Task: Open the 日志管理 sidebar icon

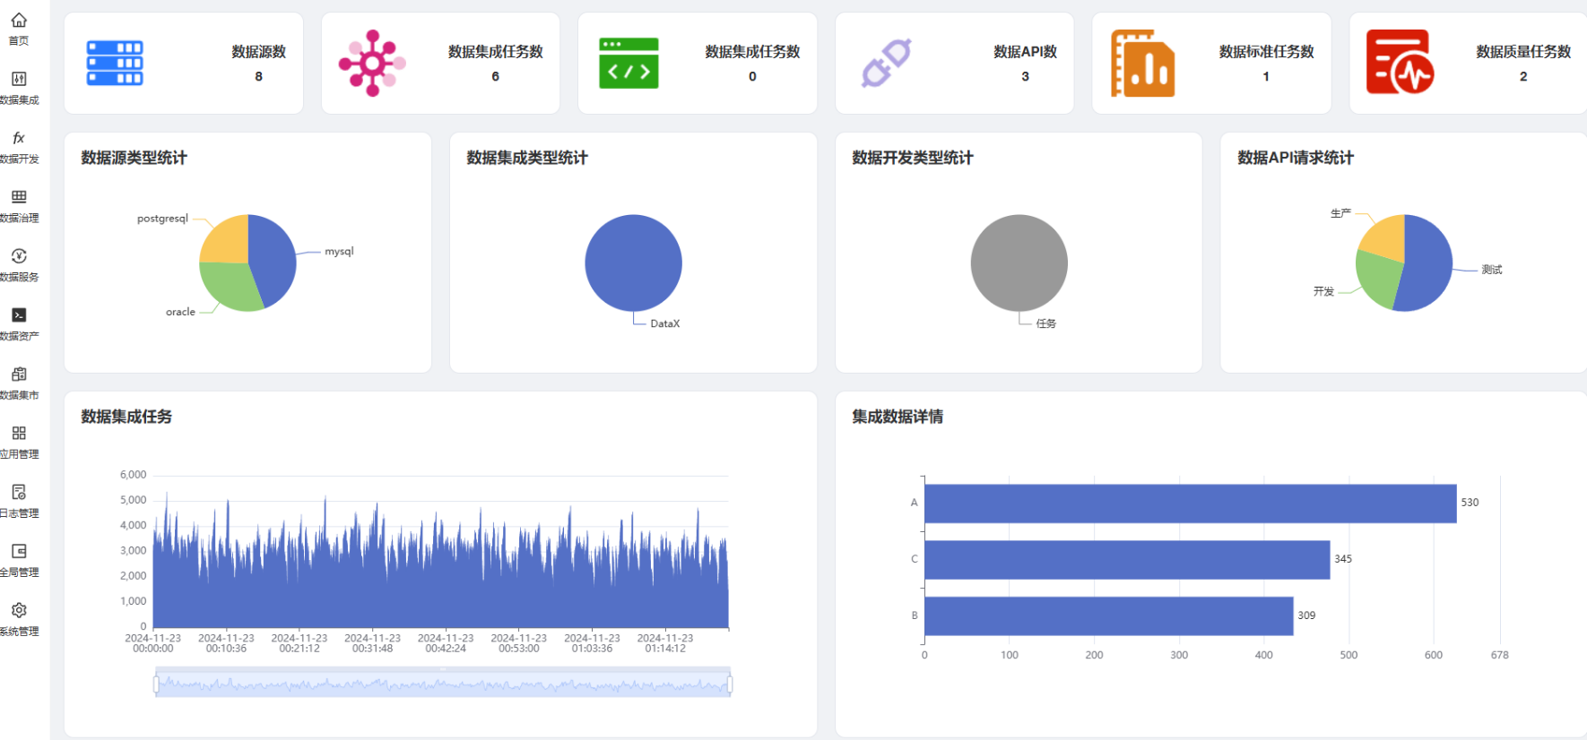Action: [19, 493]
